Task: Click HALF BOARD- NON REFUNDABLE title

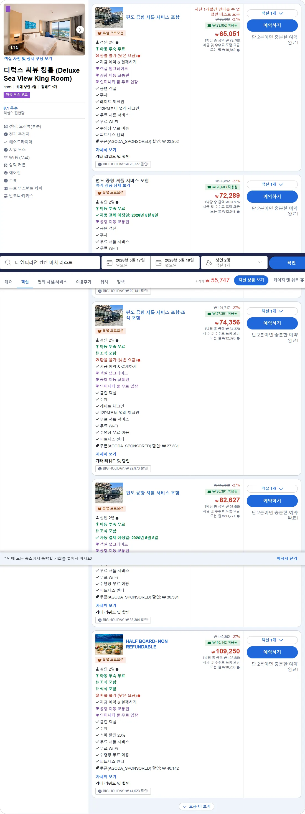Action: [x=147, y=644]
